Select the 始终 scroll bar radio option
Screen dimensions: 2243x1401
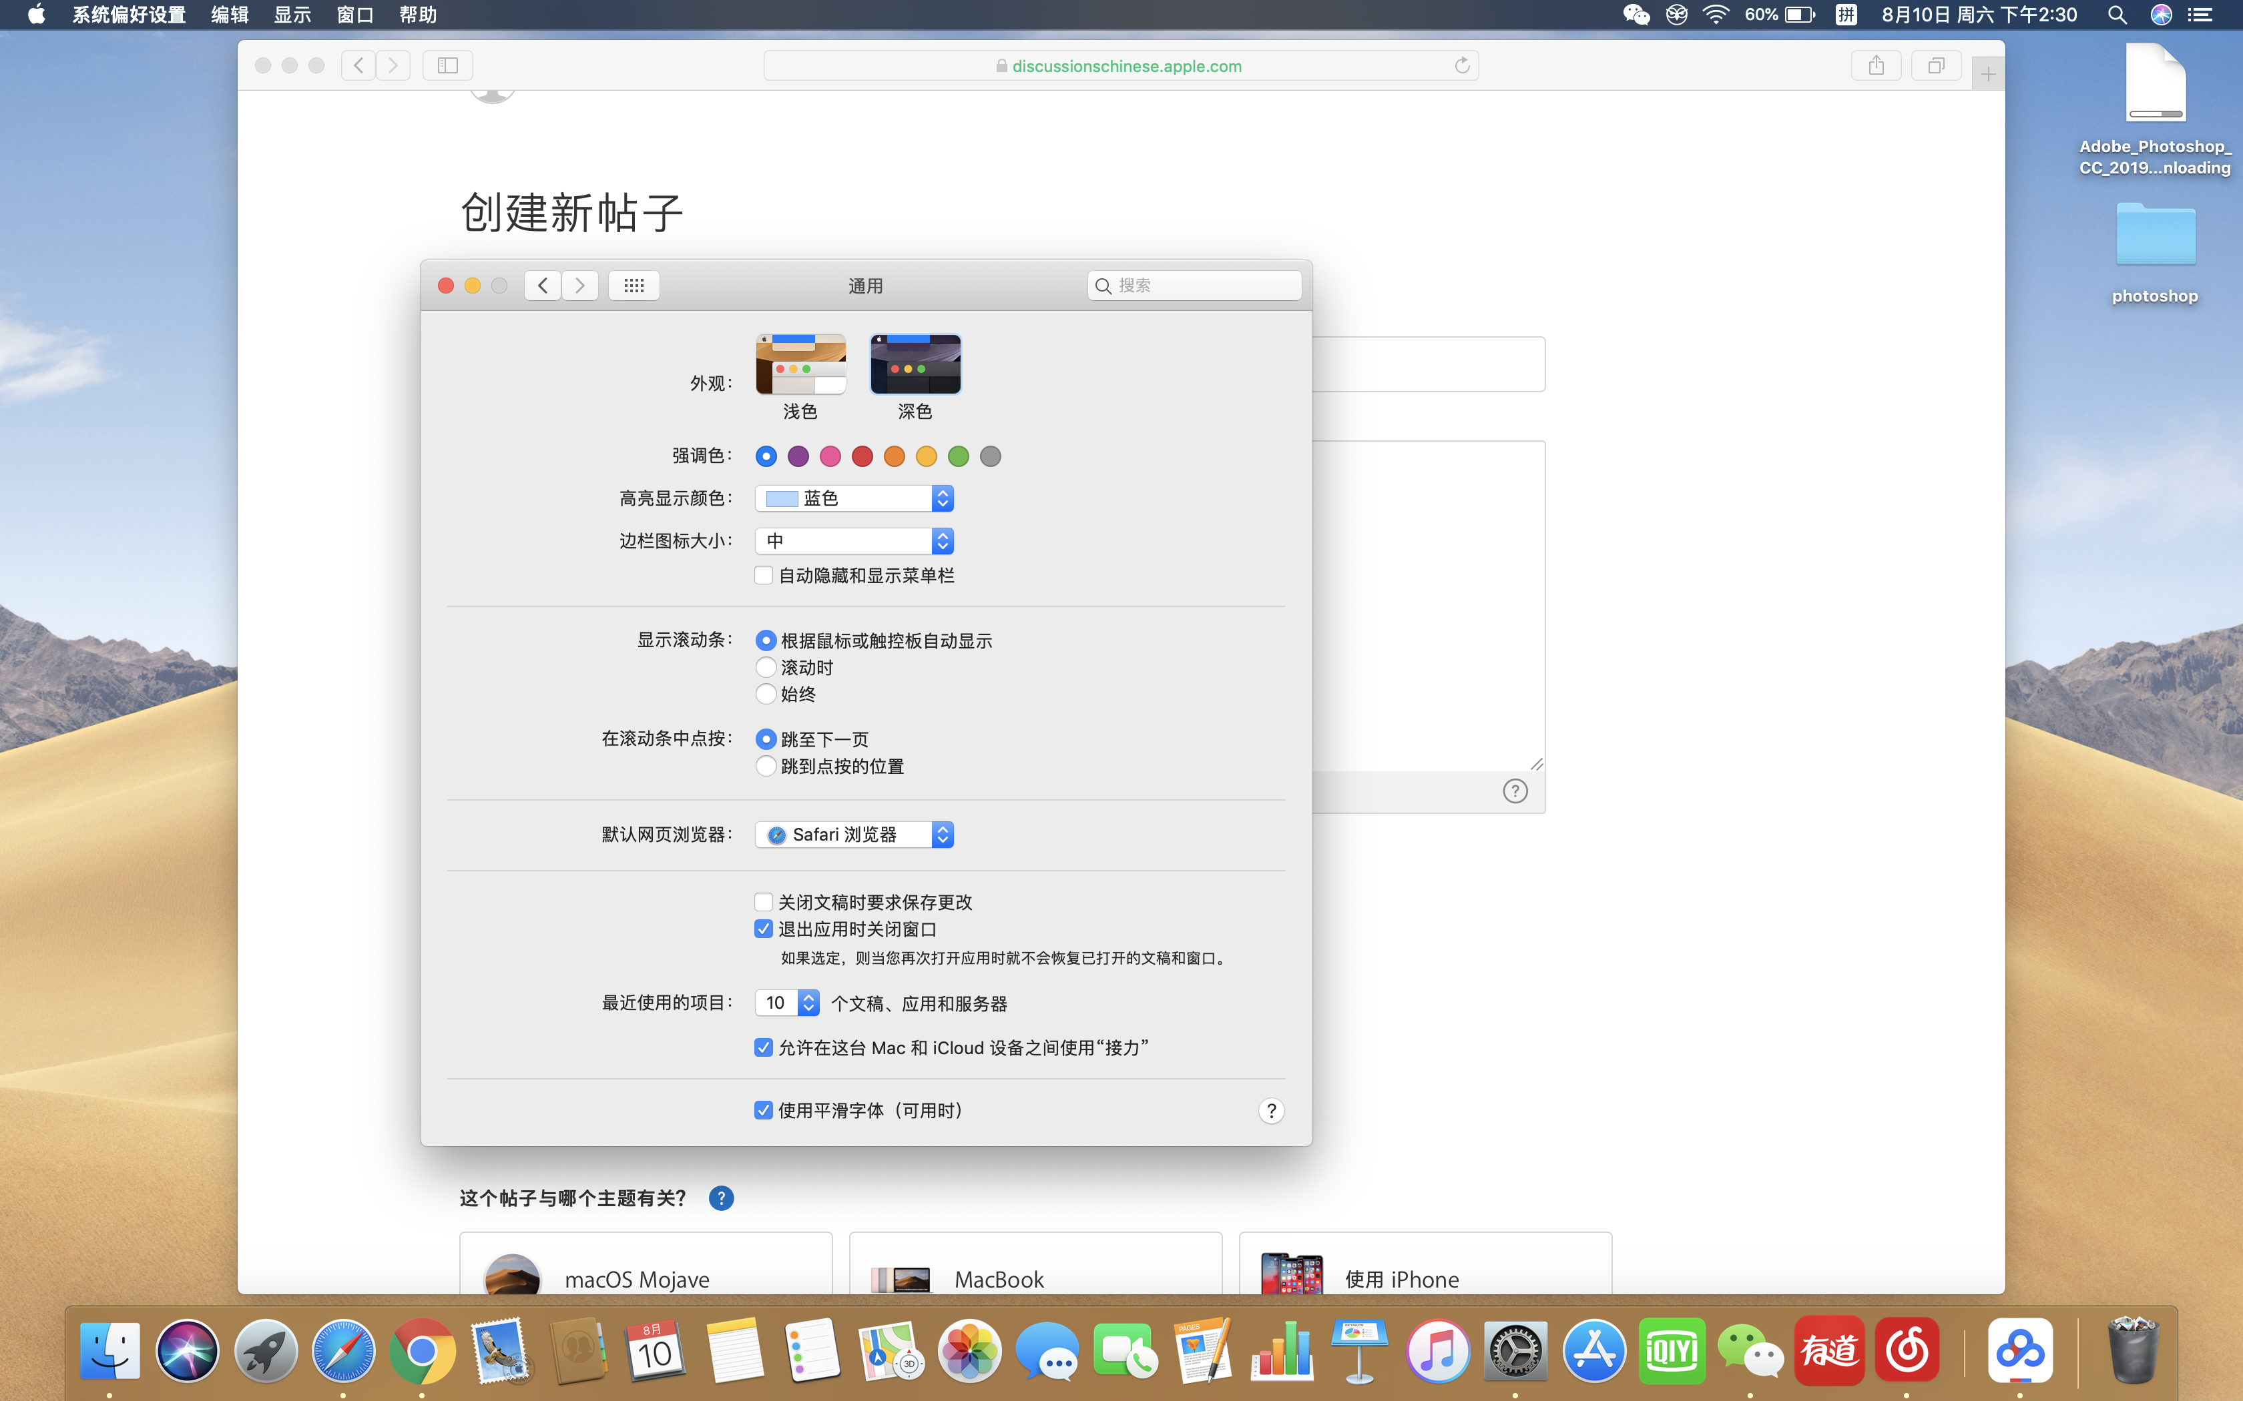point(766,694)
